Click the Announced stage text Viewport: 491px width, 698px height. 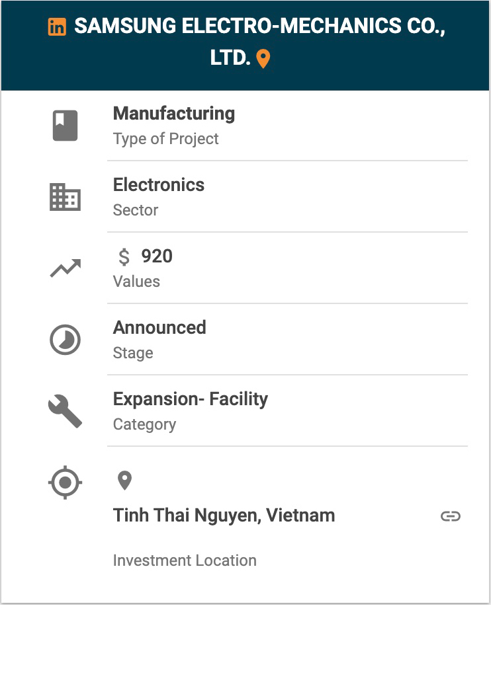click(159, 328)
